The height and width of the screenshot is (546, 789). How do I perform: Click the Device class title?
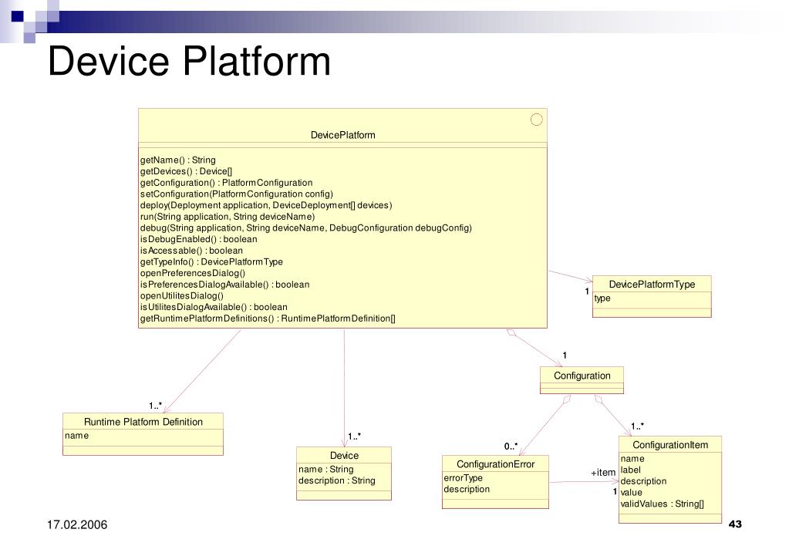pyautogui.click(x=344, y=456)
